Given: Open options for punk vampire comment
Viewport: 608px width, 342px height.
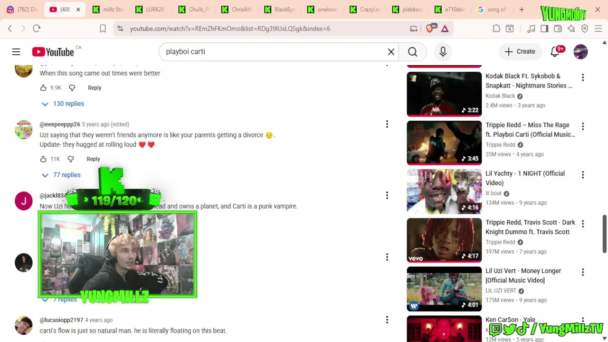Looking at the screenshot, I should [x=387, y=195].
